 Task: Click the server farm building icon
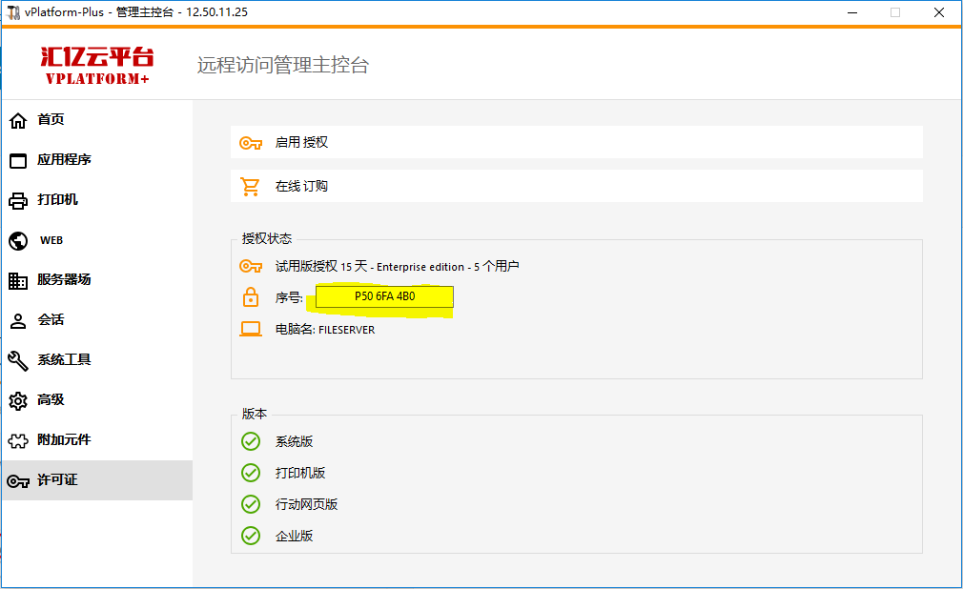pyautogui.click(x=18, y=280)
